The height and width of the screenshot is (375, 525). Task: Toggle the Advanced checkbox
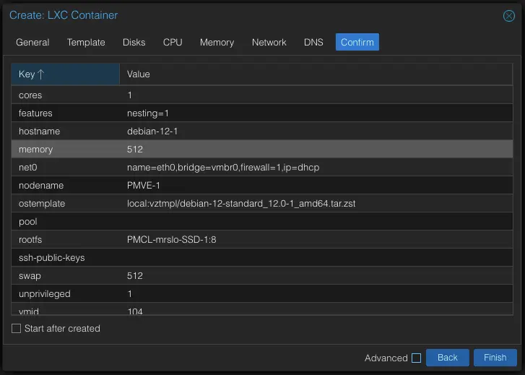point(416,358)
